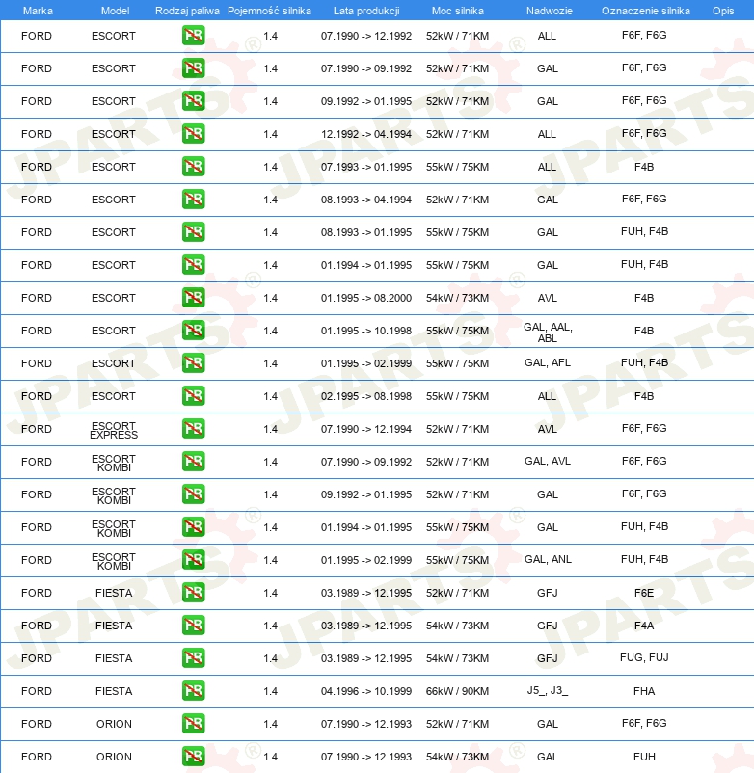Click fuel icon in Escort Kombi 01.1995 -> 02.1999 row
The image size is (754, 773).
point(193,560)
